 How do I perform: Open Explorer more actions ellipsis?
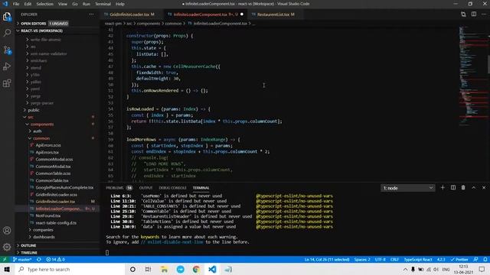91,15
